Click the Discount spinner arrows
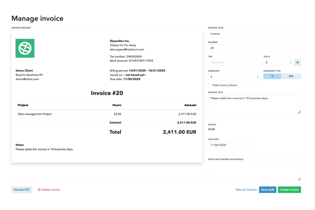This screenshot has width=315, height=210. [x=258, y=77]
